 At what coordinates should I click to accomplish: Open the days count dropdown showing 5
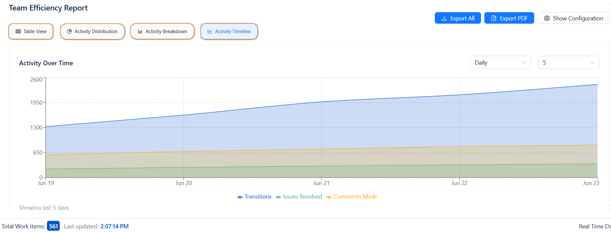(x=568, y=63)
